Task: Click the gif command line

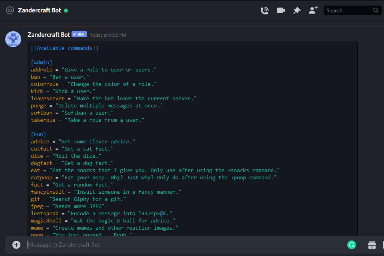Action: 78,199
